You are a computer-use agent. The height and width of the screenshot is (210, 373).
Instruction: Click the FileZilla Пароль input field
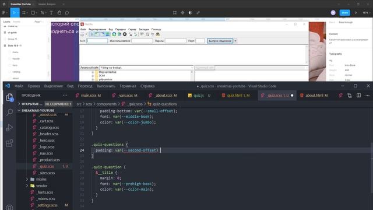click(x=175, y=41)
